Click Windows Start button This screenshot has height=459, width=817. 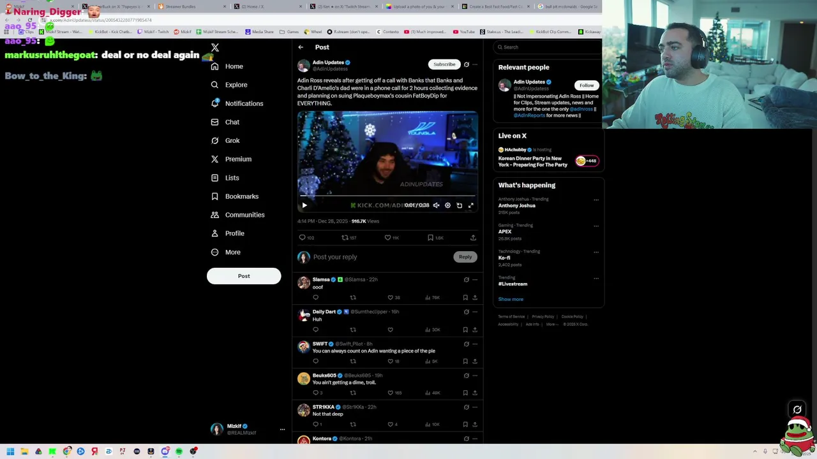[x=10, y=451]
